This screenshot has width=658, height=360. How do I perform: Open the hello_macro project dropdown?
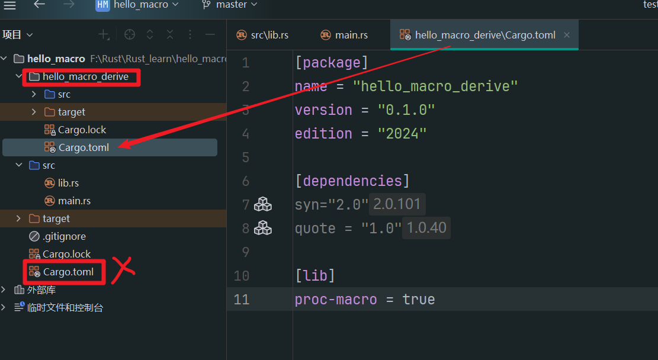point(137,5)
